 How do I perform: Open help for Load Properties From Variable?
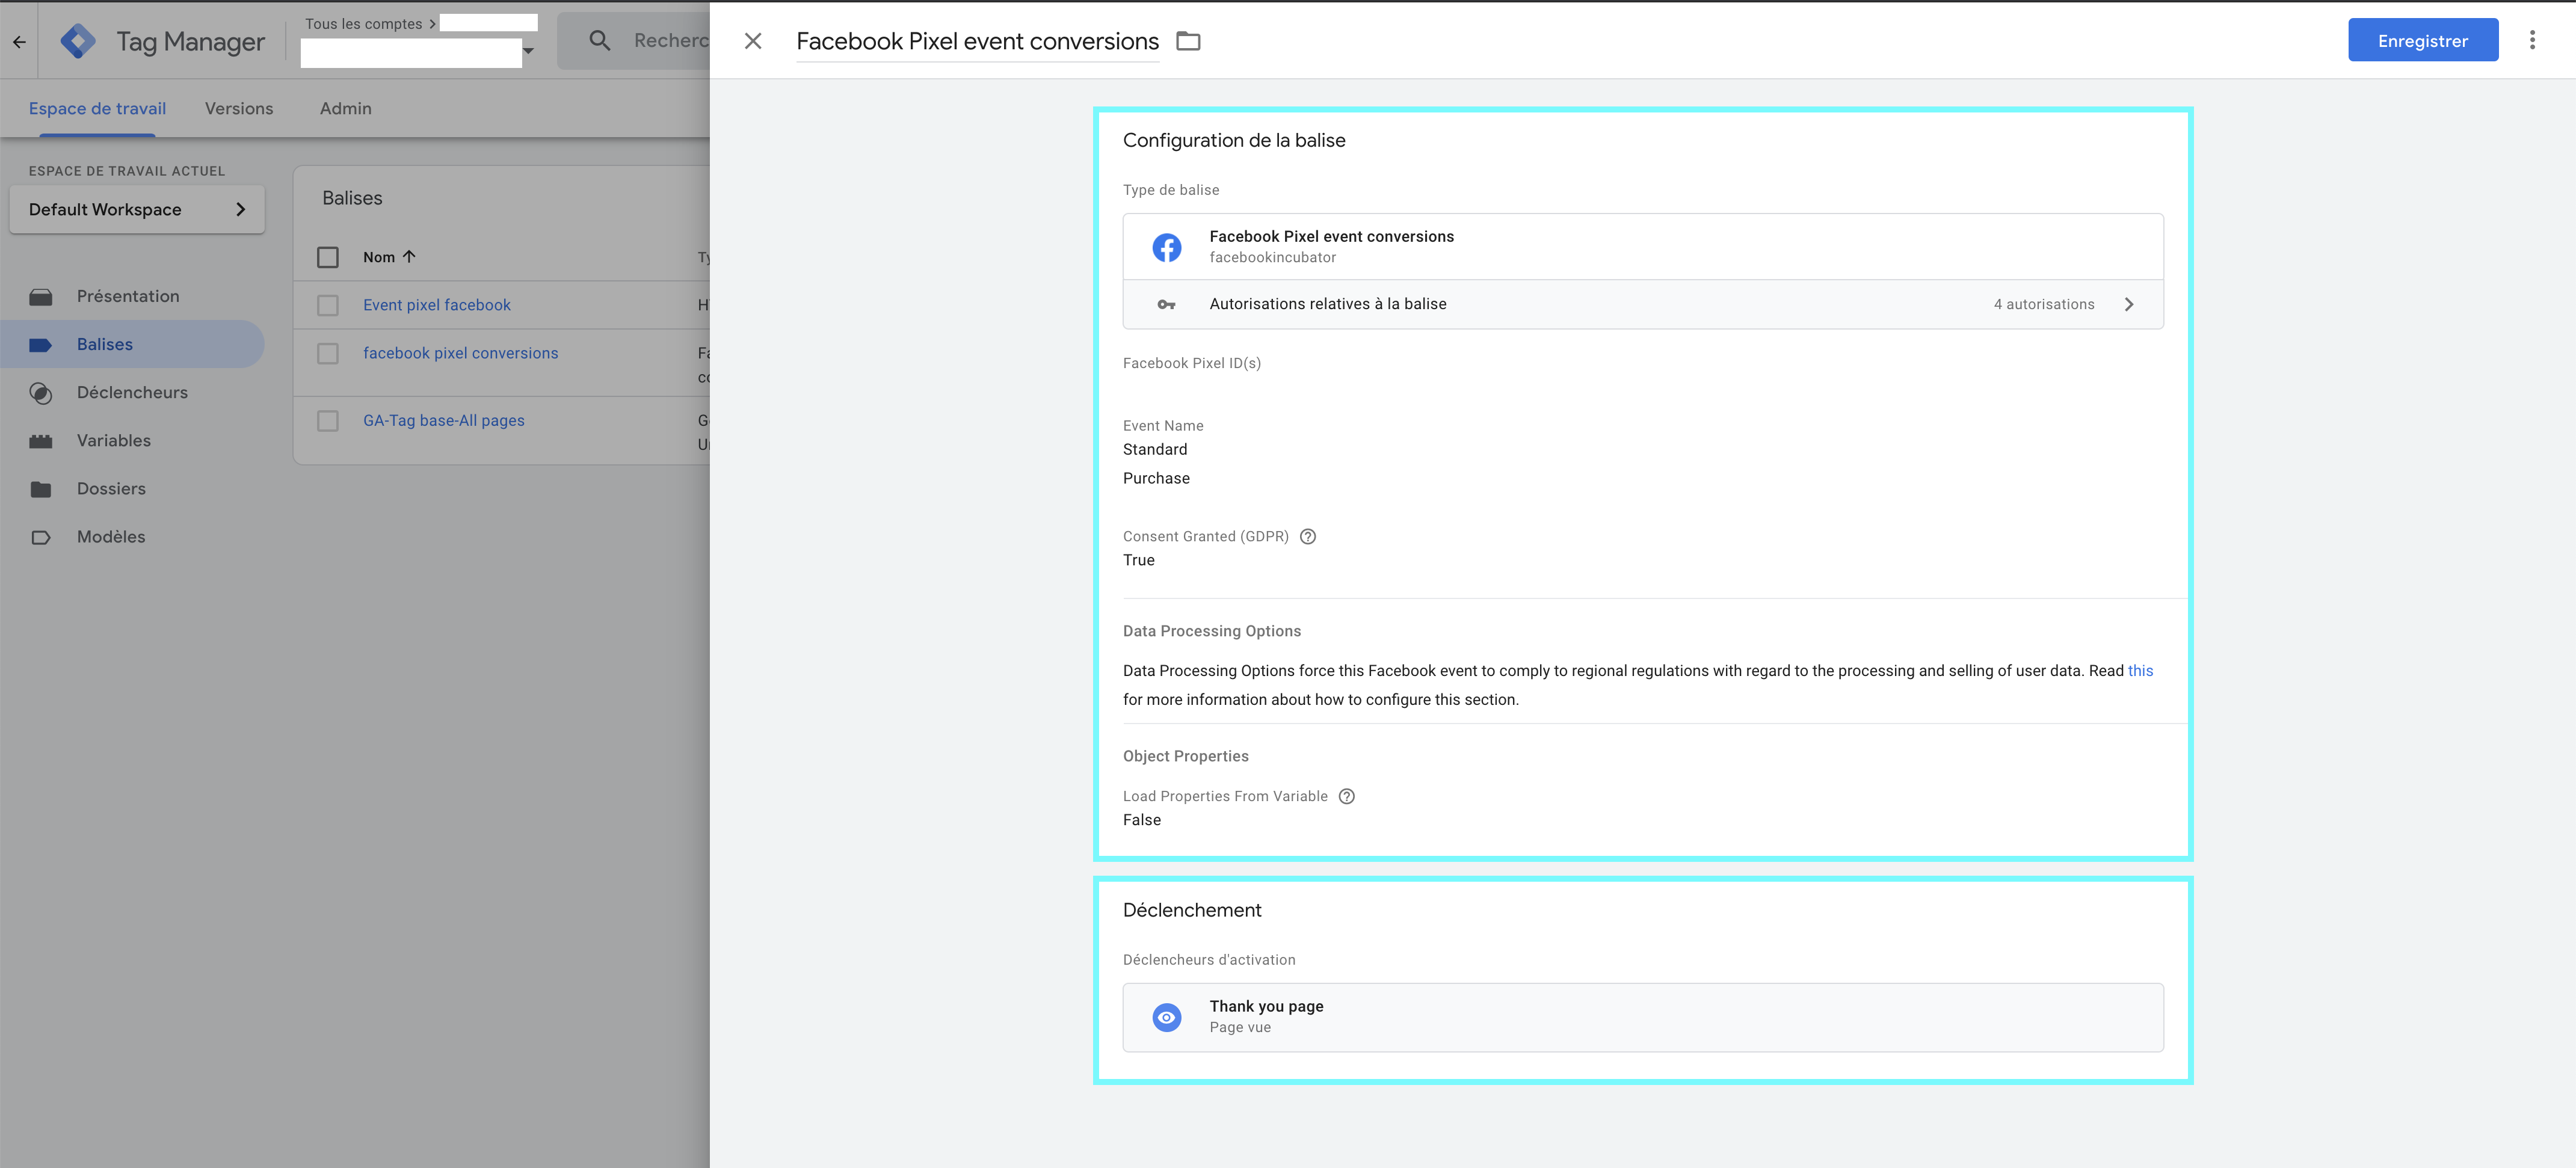pos(1346,796)
